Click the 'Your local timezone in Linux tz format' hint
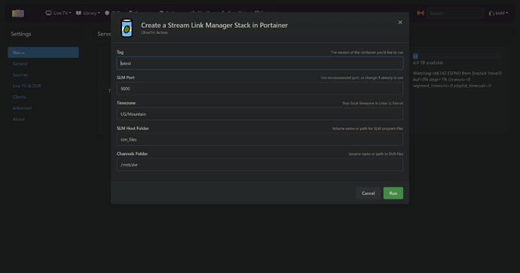Screen dimensions: 520x273 tap(373, 103)
